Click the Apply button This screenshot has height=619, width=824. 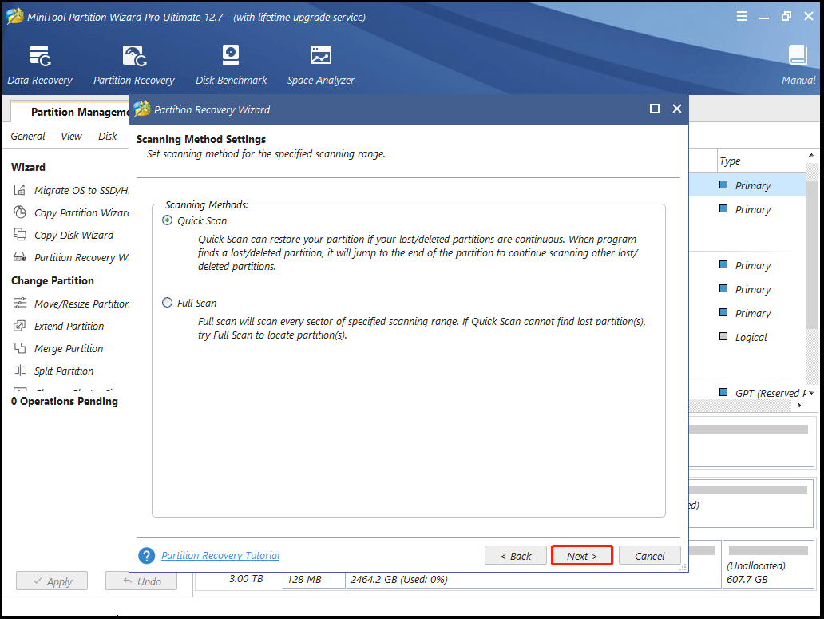52,581
